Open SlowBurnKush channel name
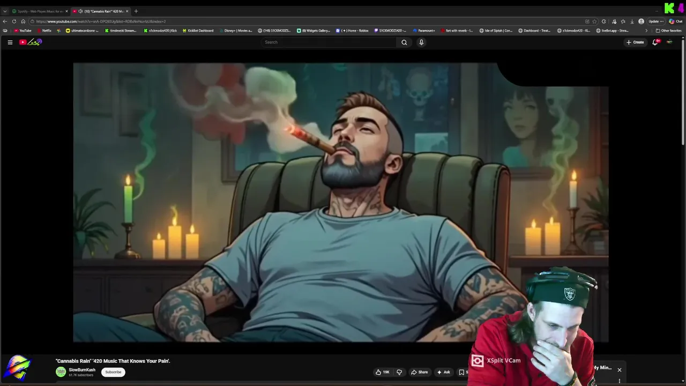Image resolution: width=686 pixels, height=386 pixels. (82, 370)
